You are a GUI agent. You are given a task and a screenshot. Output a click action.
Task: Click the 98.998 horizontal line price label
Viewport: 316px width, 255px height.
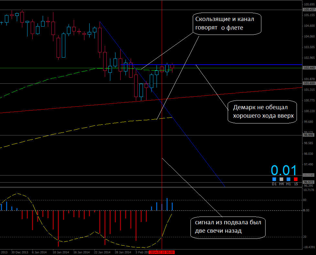[x=309, y=135]
